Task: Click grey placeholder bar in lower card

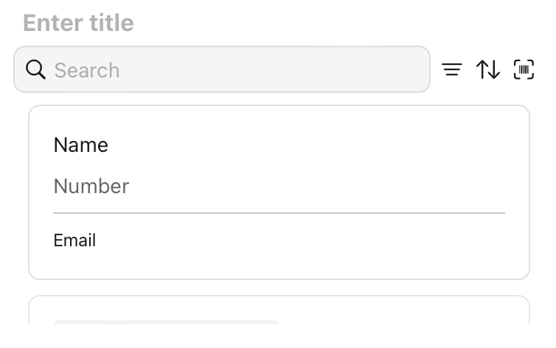Action: 166,322
